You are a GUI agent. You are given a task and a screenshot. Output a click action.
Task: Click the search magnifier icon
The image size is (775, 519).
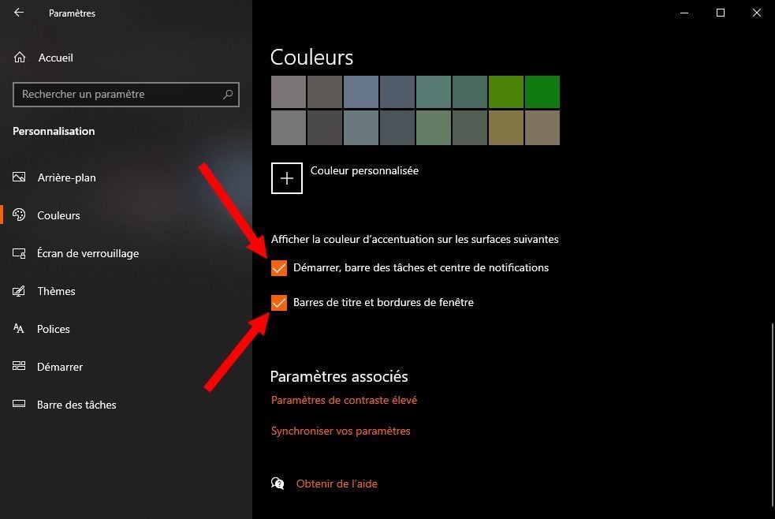[x=228, y=94]
